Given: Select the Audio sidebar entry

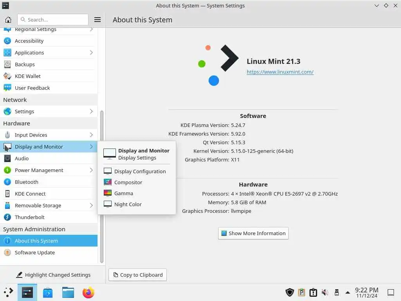Looking at the screenshot, I should coord(49,158).
